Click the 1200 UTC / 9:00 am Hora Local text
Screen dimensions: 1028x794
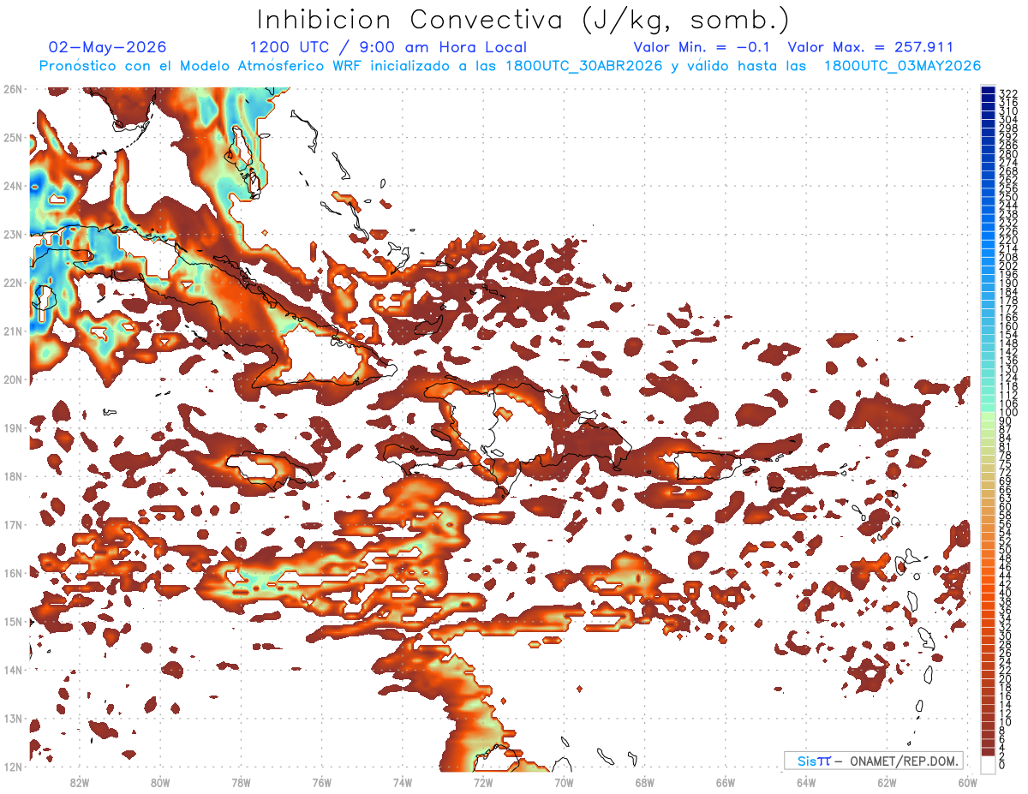(388, 47)
